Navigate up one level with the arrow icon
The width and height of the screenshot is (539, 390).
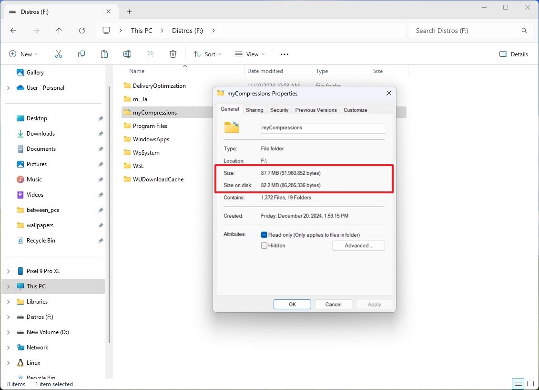pos(59,31)
